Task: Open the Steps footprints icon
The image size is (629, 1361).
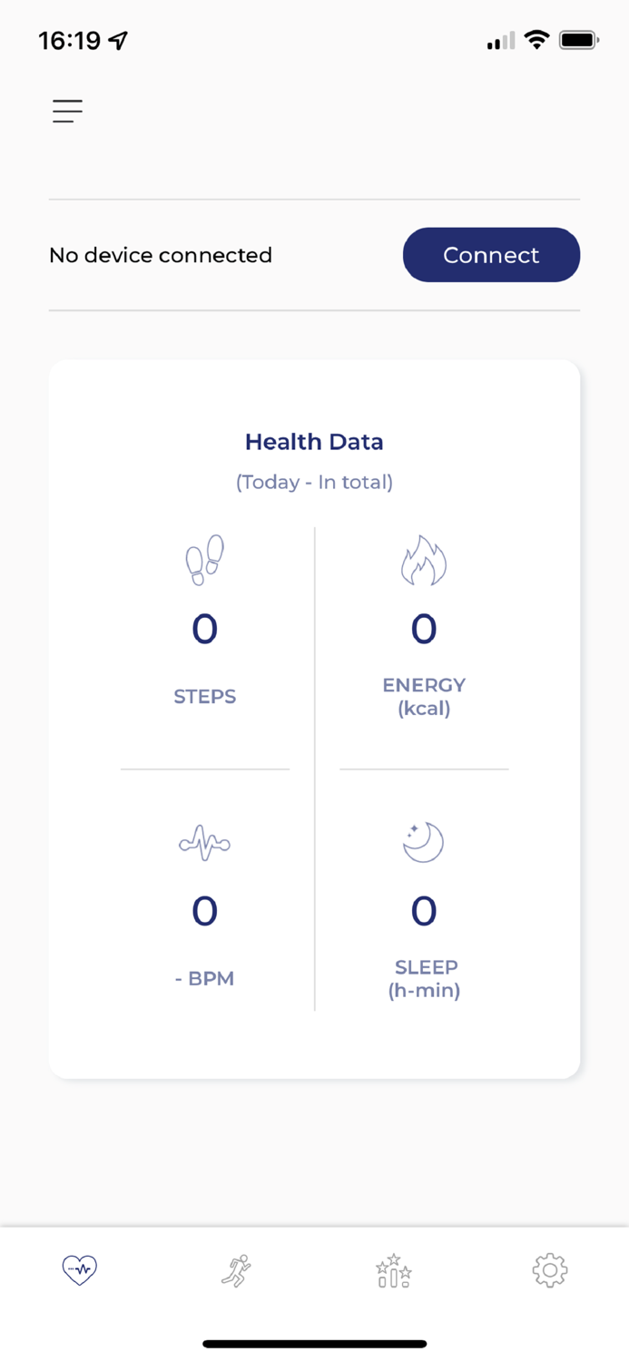Action: (x=204, y=560)
